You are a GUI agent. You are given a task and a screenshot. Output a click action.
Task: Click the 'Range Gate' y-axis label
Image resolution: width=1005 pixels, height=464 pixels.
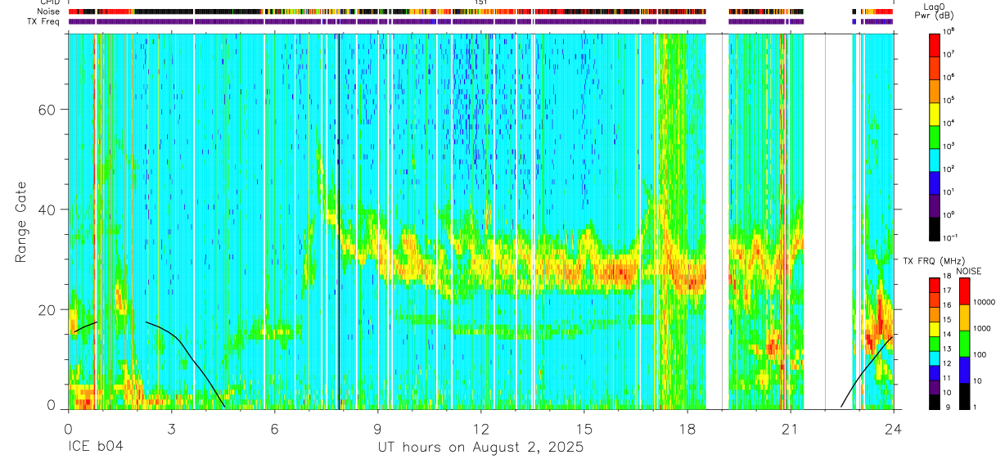click(x=21, y=223)
